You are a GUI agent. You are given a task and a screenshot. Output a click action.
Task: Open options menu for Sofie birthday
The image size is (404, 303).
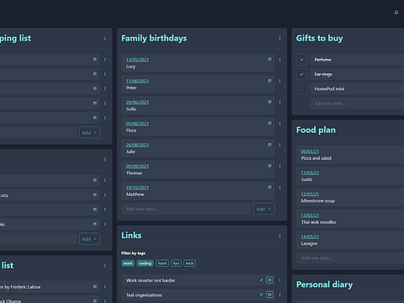(x=279, y=102)
